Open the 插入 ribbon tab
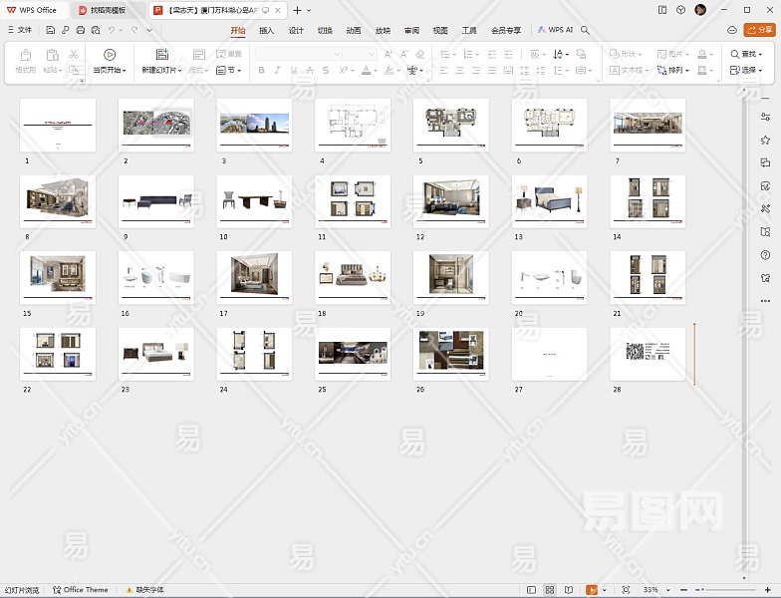This screenshot has height=598, width=781. (x=267, y=30)
